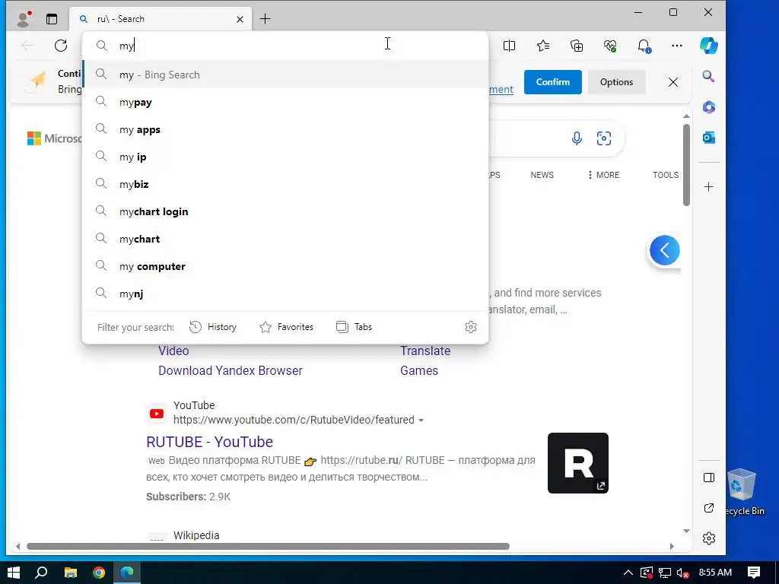
Task: Open the muted volume tray icon
Action: [x=682, y=573]
